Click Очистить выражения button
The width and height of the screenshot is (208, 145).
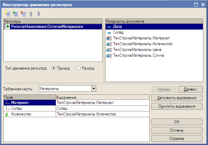177,106
